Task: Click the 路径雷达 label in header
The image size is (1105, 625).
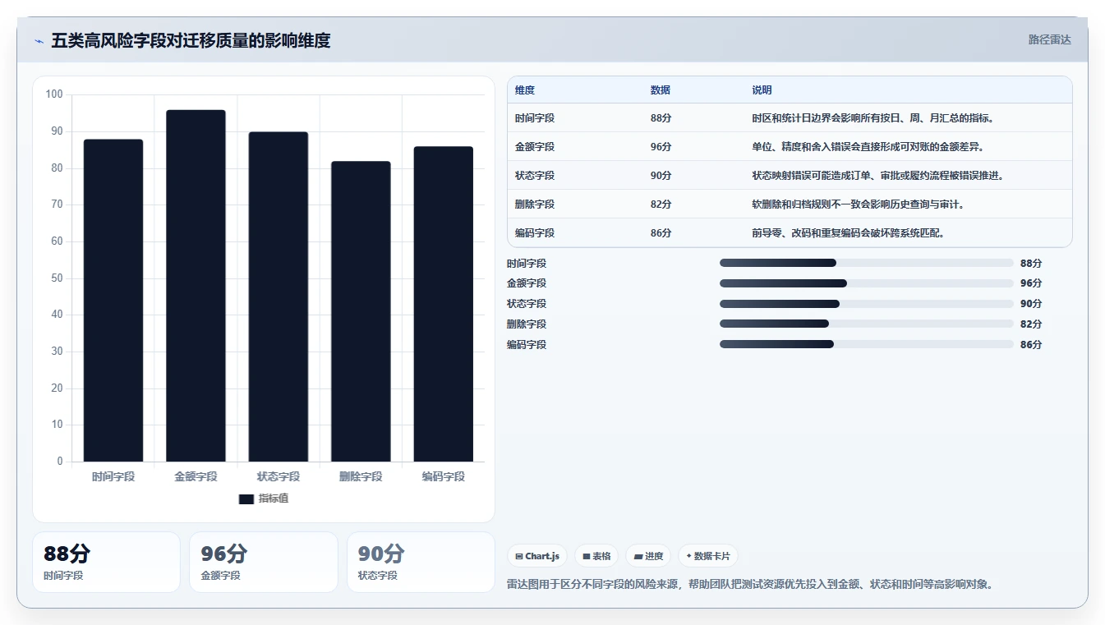Action: tap(1049, 39)
